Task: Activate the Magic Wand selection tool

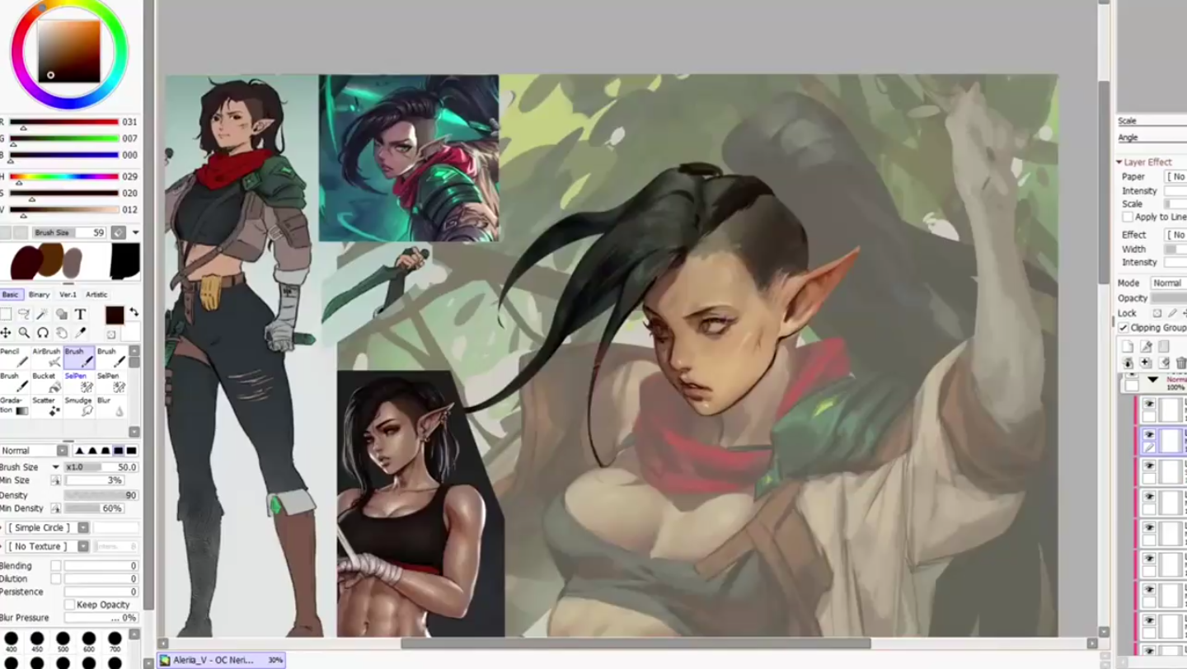Action: [x=43, y=314]
